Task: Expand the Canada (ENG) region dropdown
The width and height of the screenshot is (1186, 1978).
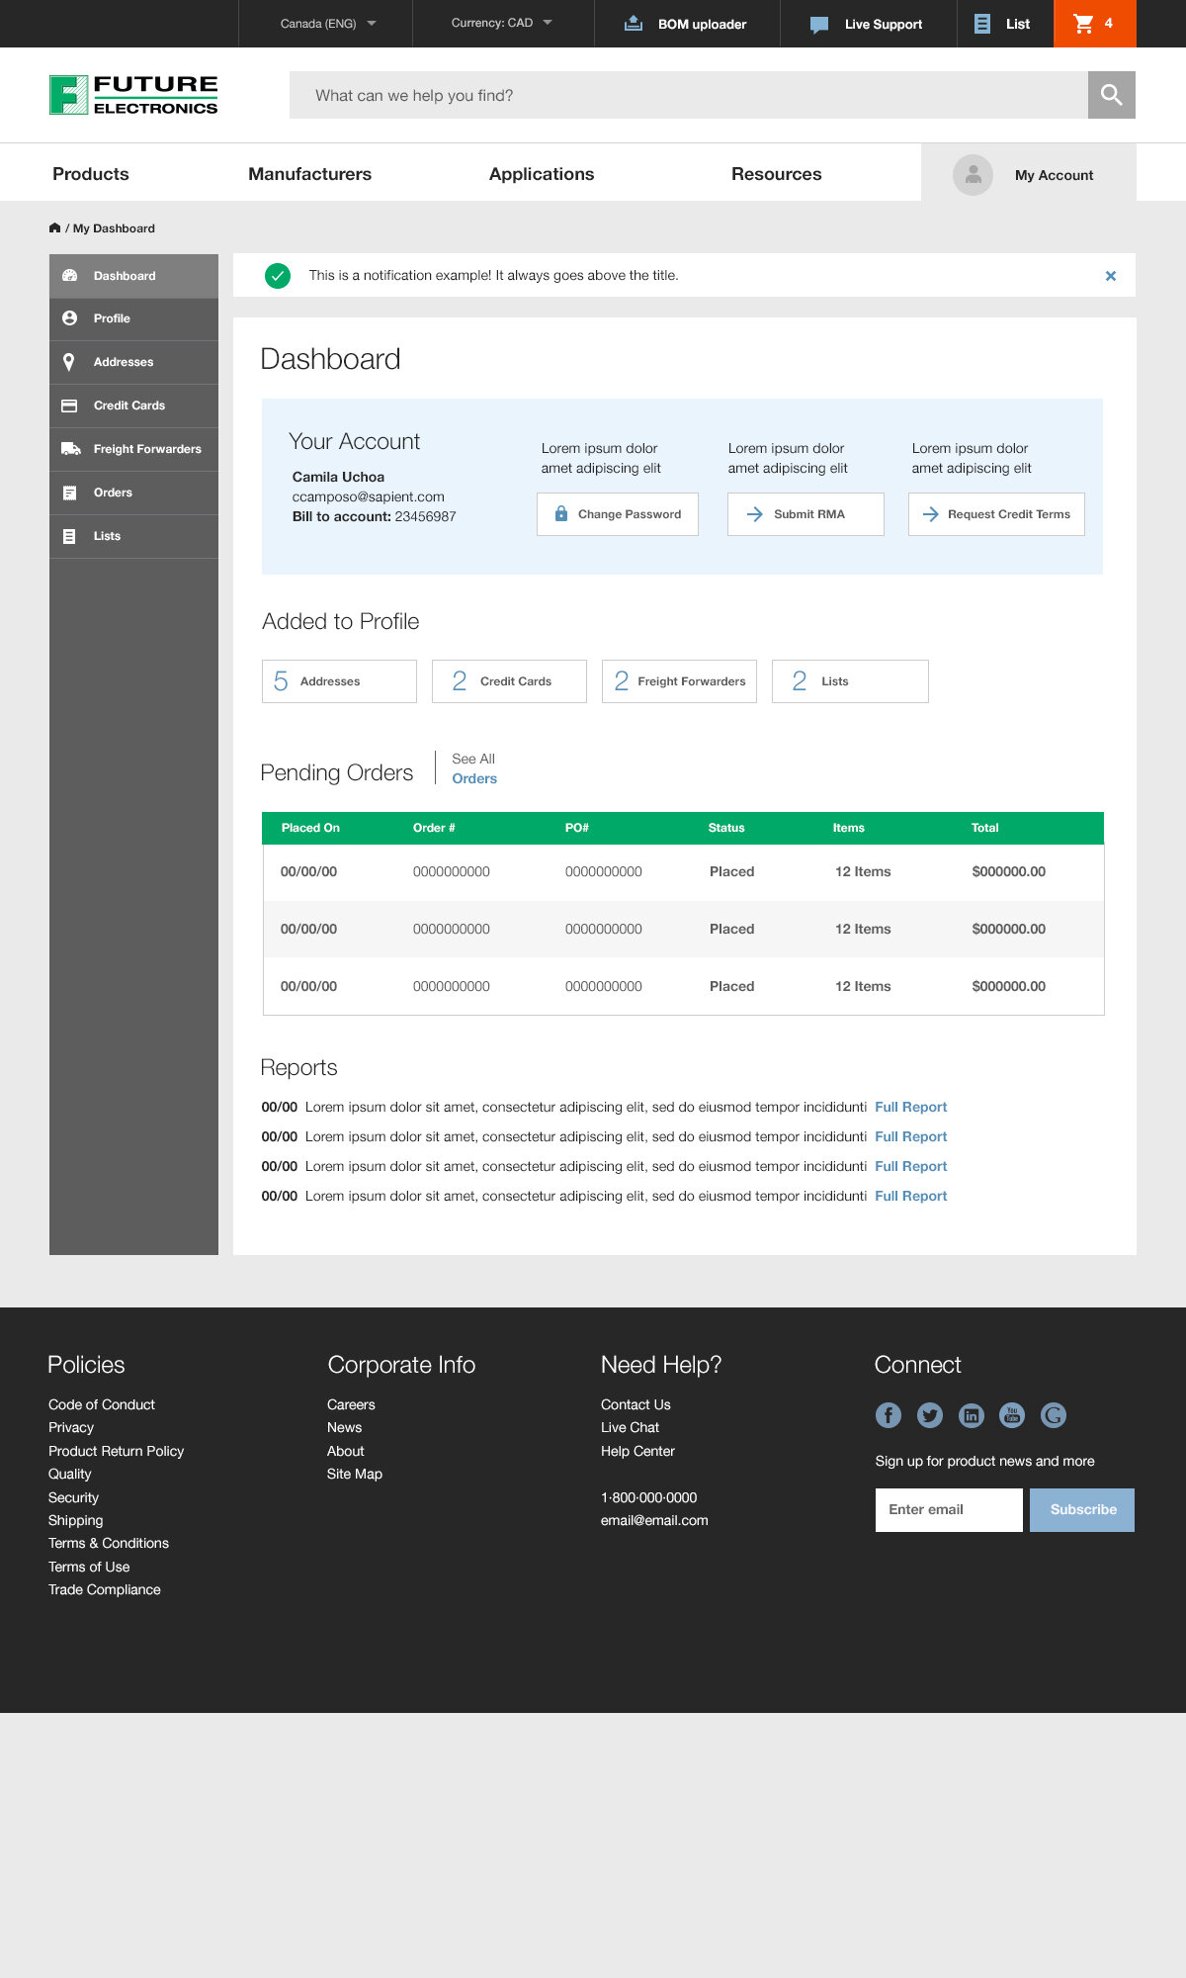Action: tap(326, 24)
